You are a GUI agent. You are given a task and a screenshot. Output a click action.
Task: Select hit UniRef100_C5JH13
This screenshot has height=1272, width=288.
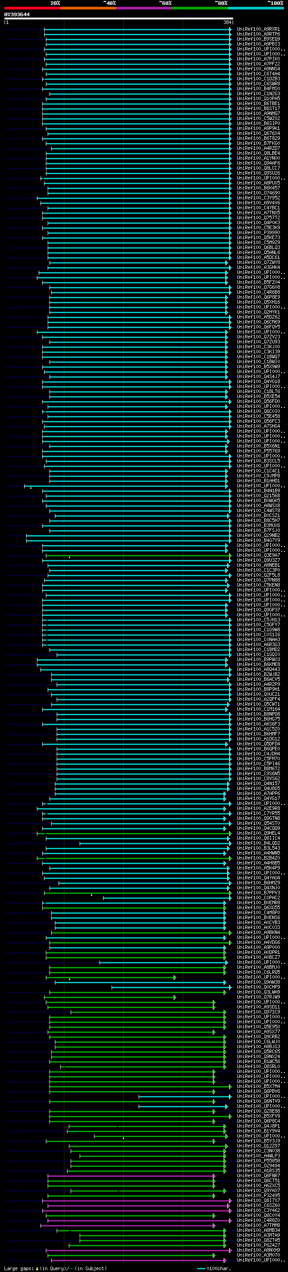click(x=258, y=620)
